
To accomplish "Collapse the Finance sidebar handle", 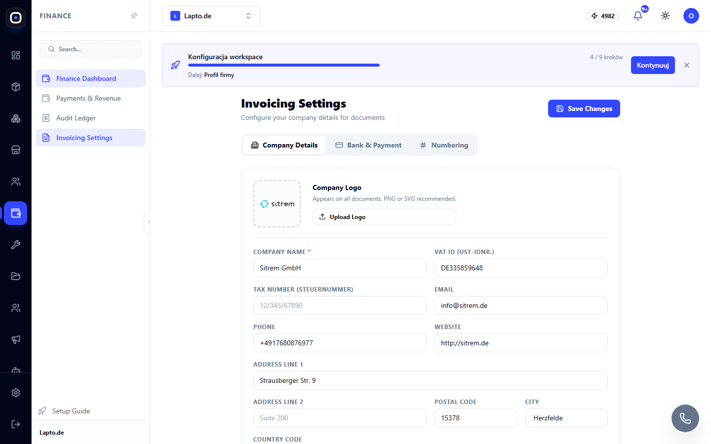I will pos(147,222).
